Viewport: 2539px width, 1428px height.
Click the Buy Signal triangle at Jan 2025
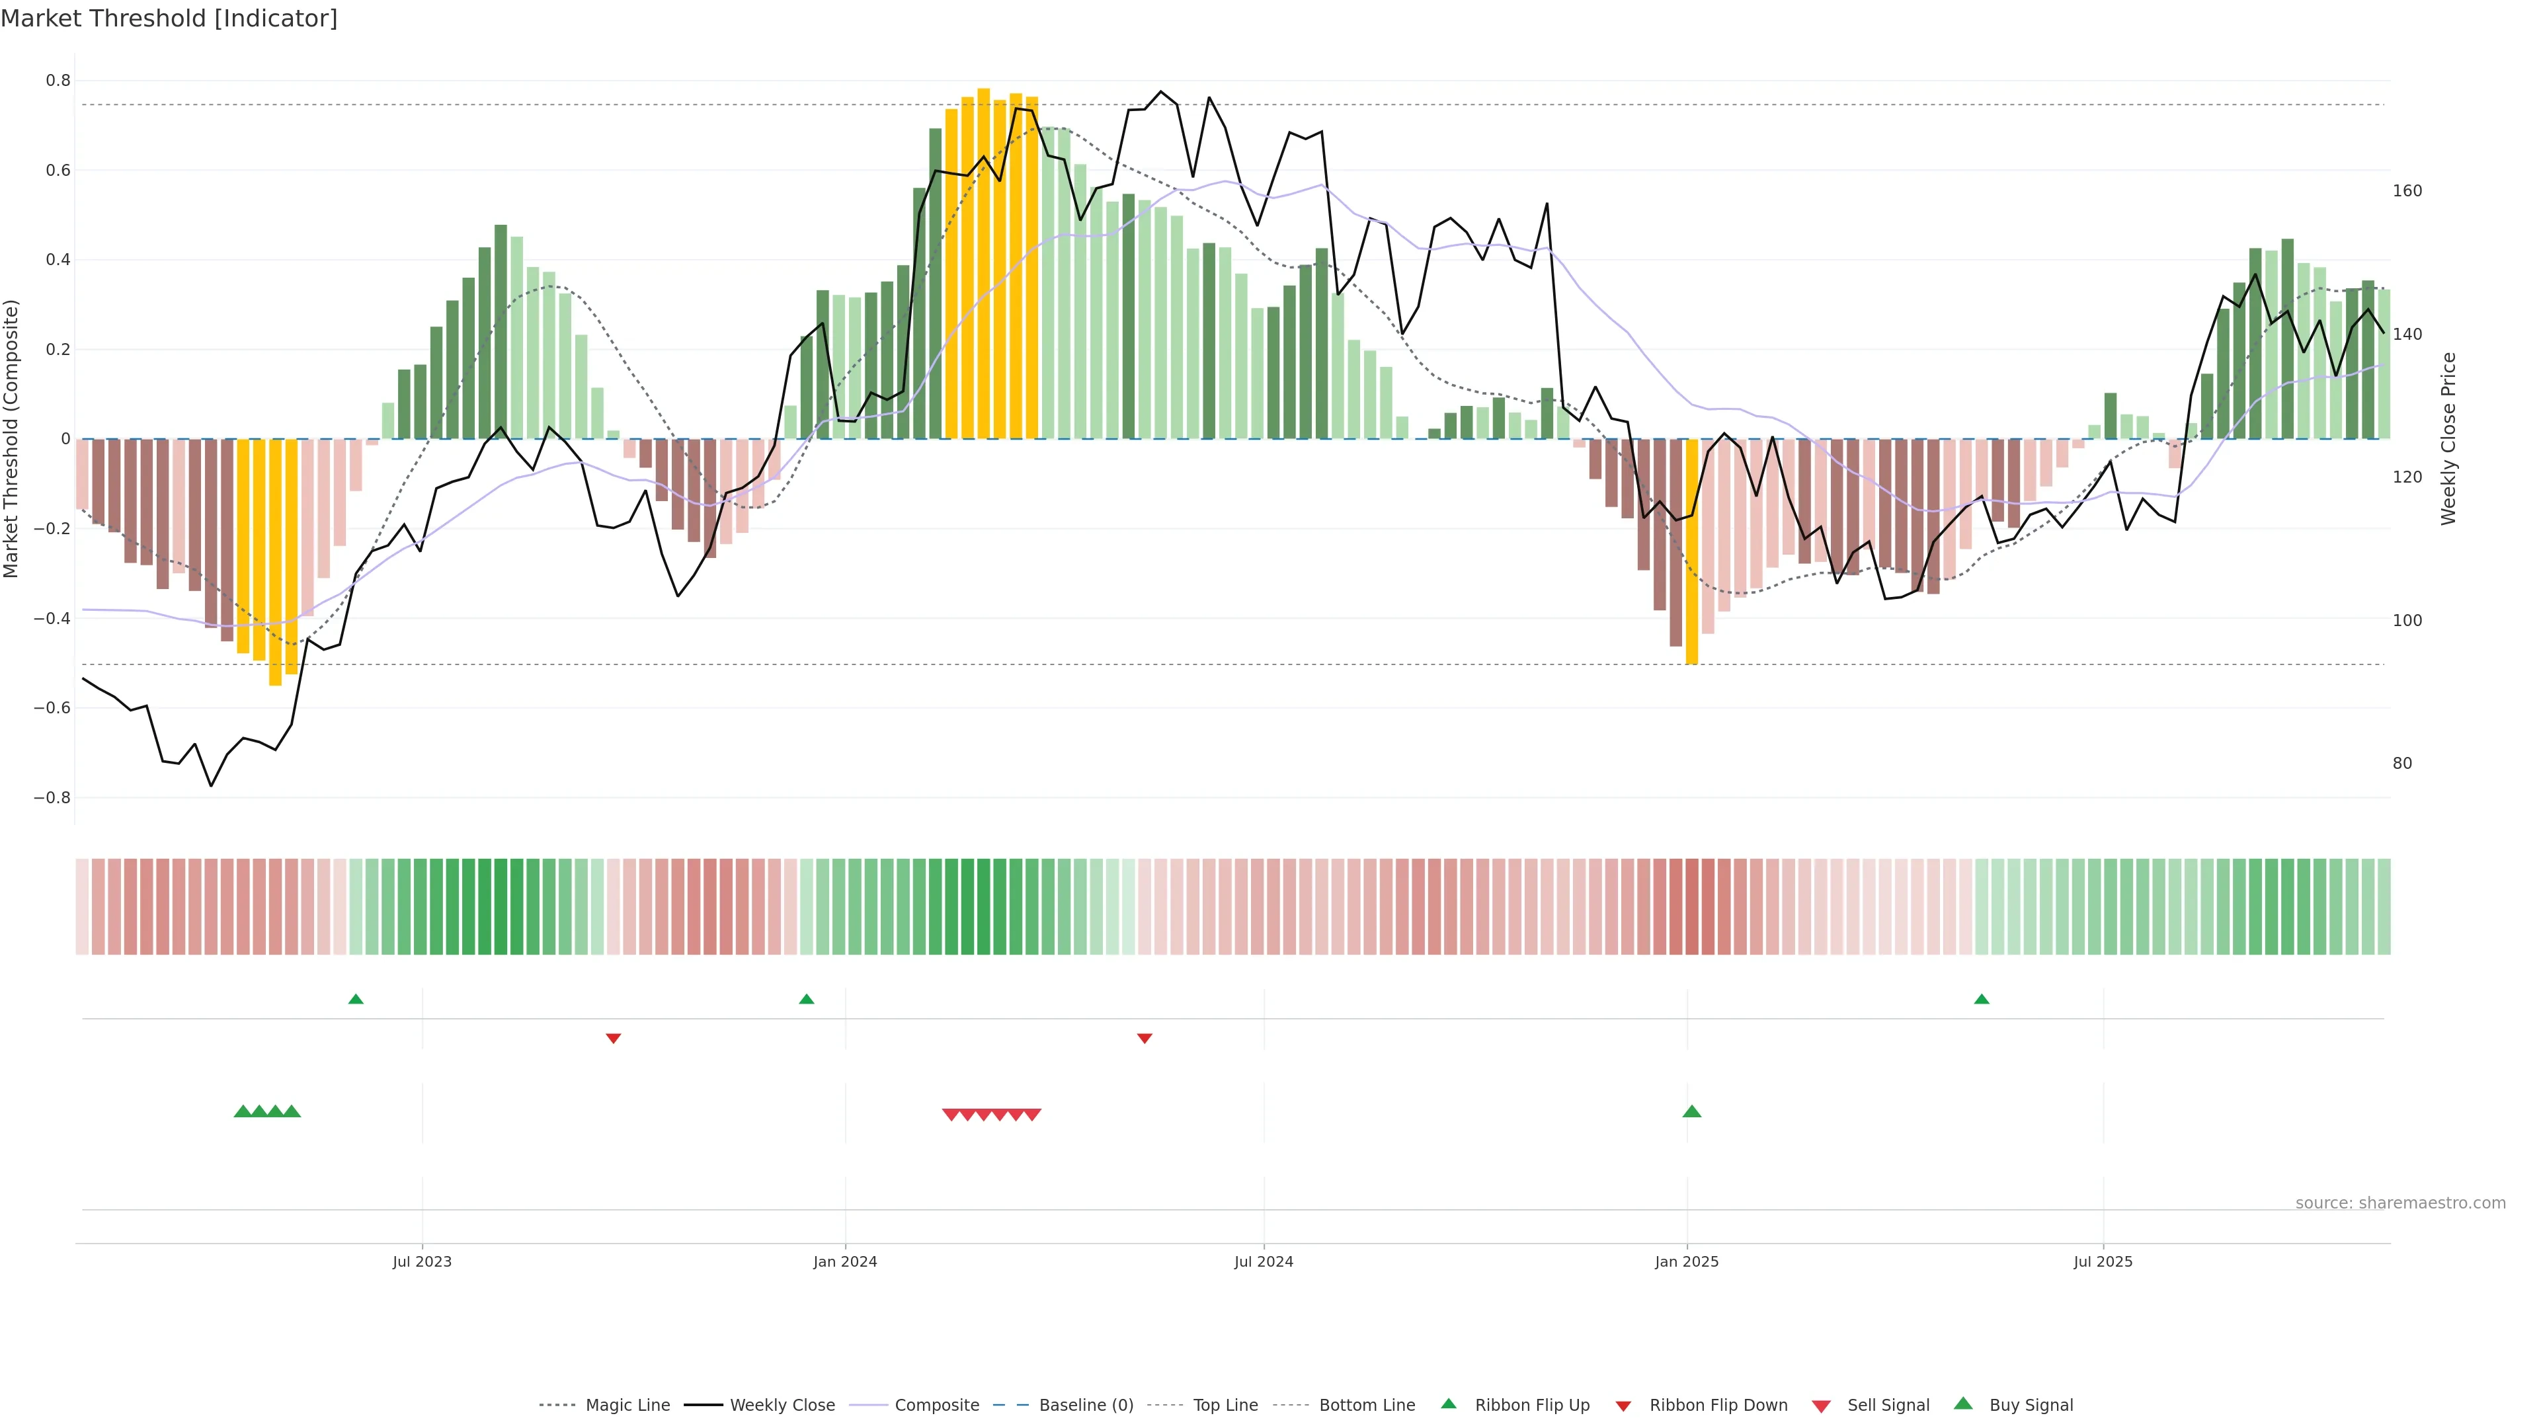tap(1691, 1111)
